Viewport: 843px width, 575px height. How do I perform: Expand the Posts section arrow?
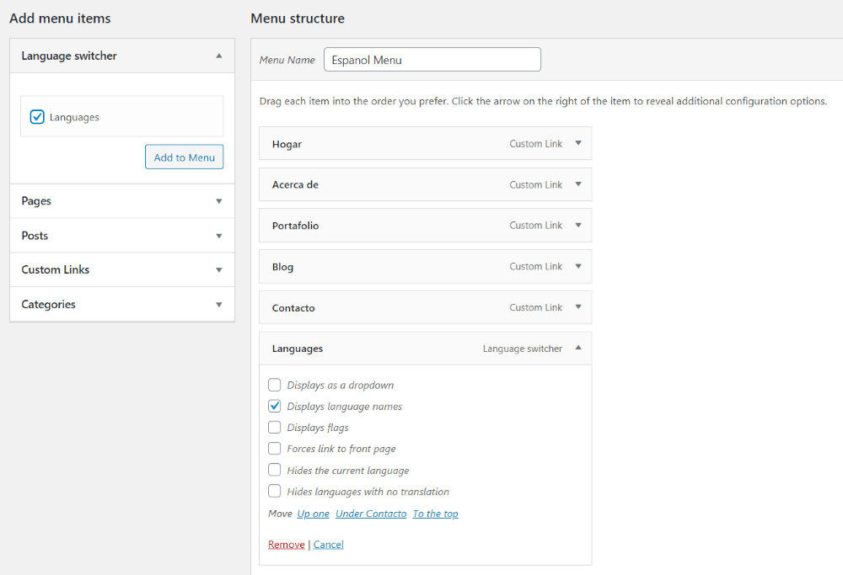[x=219, y=236]
